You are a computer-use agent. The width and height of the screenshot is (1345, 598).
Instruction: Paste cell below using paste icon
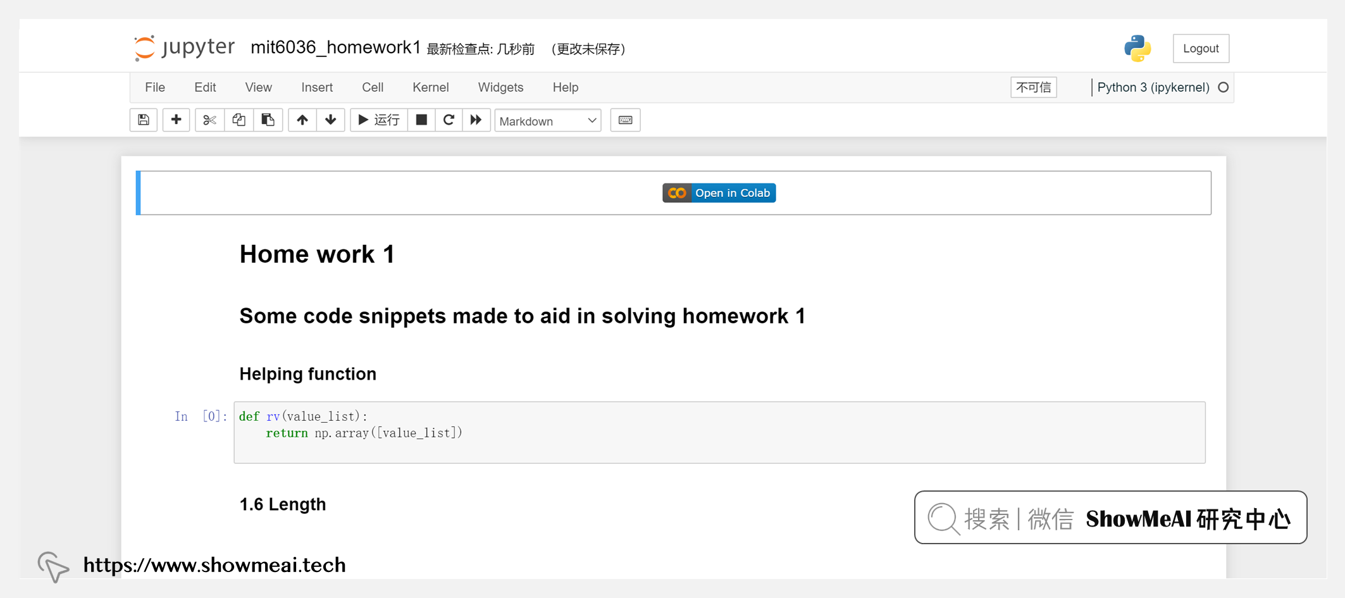268,120
